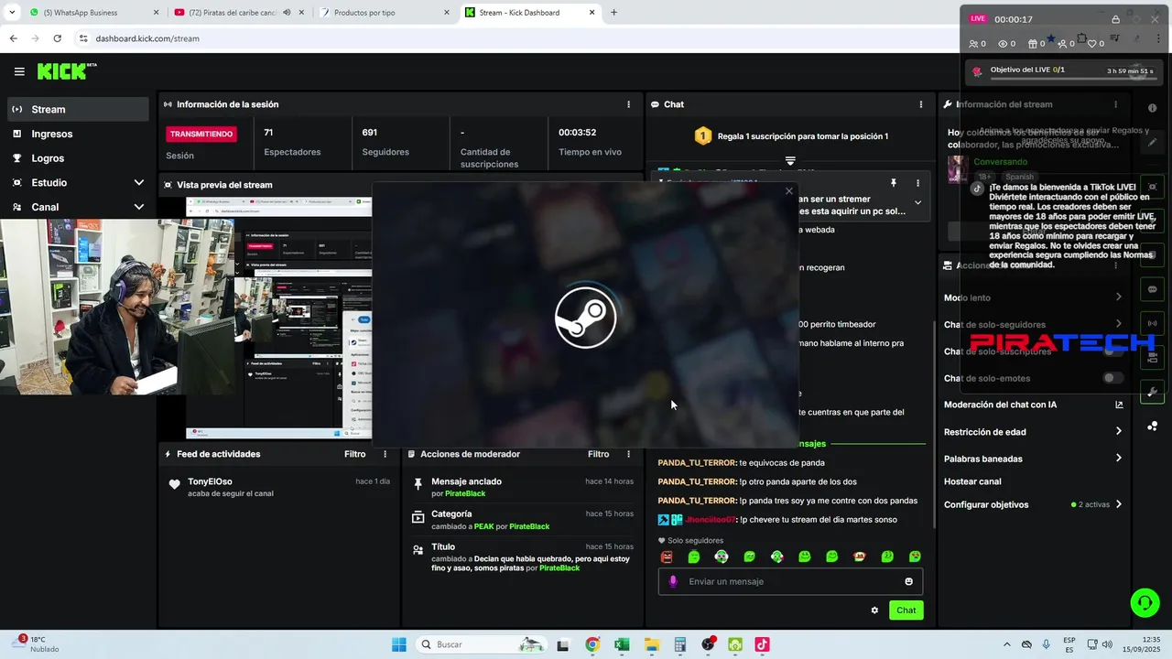Reload the Kick dashboard page
Image resolution: width=1172 pixels, height=659 pixels.
pyautogui.click(x=57, y=38)
